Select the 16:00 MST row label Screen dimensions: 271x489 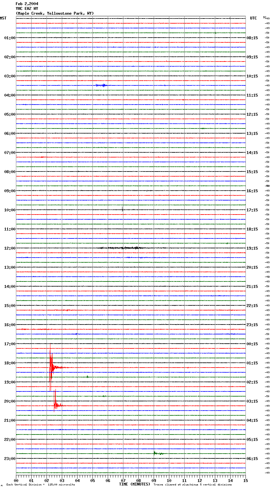pyautogui.click(x=10, y=325)
